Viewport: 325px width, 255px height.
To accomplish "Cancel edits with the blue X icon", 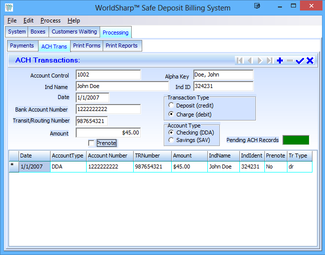I will pos(310,60).
